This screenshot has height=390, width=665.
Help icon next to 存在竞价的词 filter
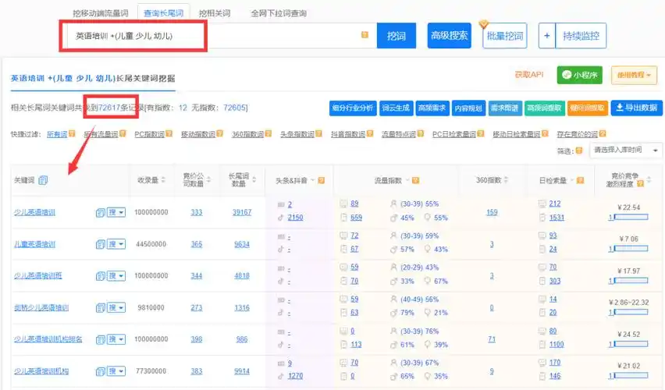click(x=603, y=133)
